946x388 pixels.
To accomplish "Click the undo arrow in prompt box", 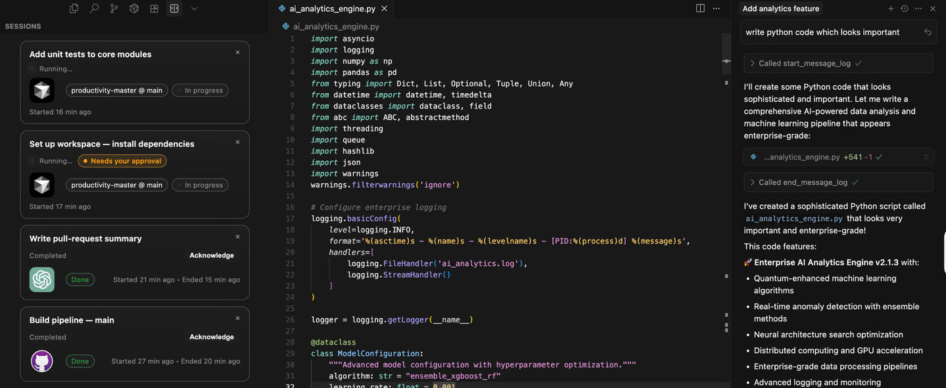I will coord(928,32).
